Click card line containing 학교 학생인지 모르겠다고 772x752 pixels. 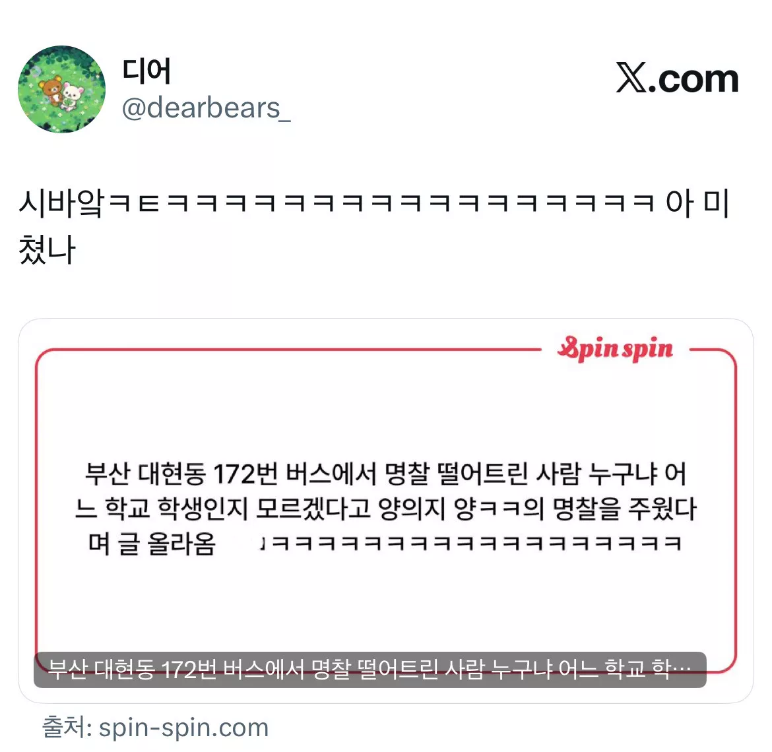click(385, 508)
